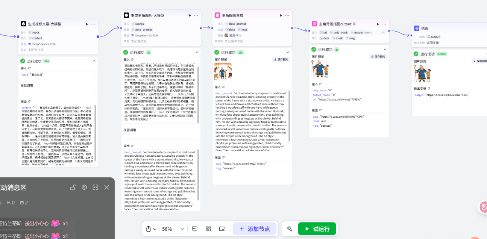
Task: Open settings gear in 互动消息区 panel
Action: [x=84, y=188]
